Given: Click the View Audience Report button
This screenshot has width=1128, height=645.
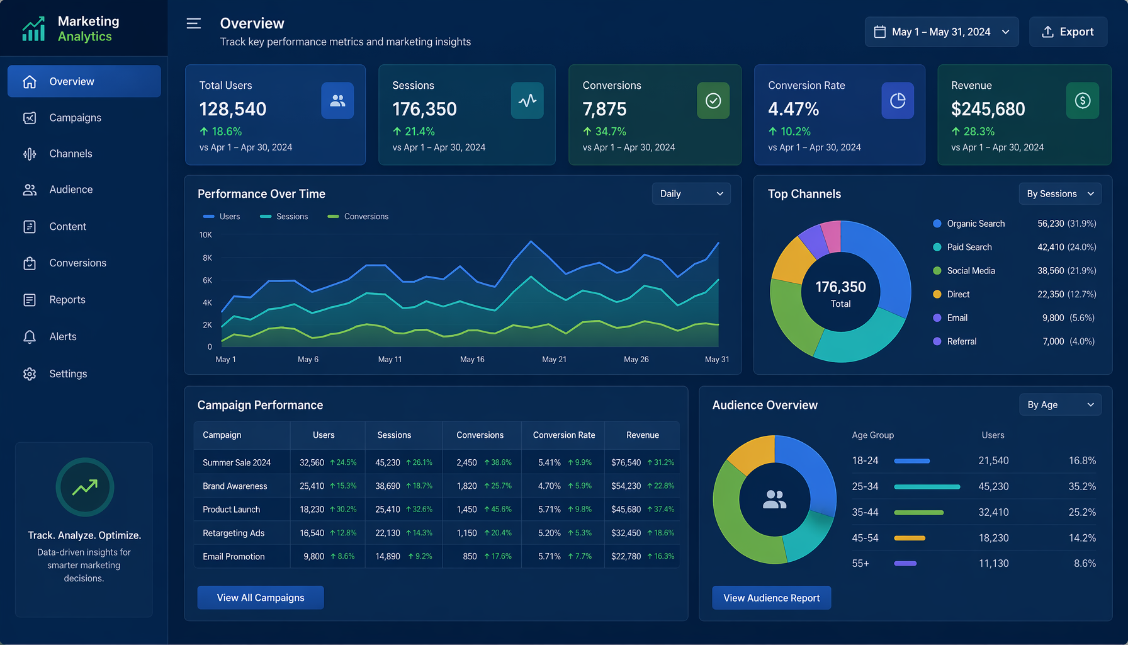Looking at the screenshot, I should click(772, 598).
